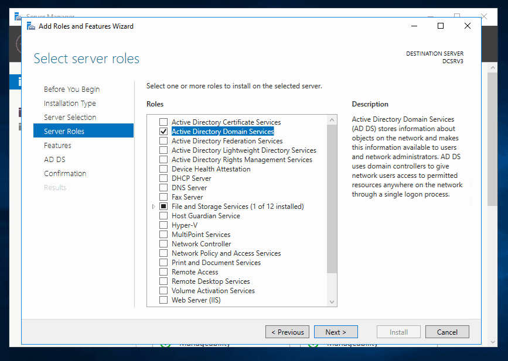Select the Remote Access role label
The image size is (508, 361).
195,272
